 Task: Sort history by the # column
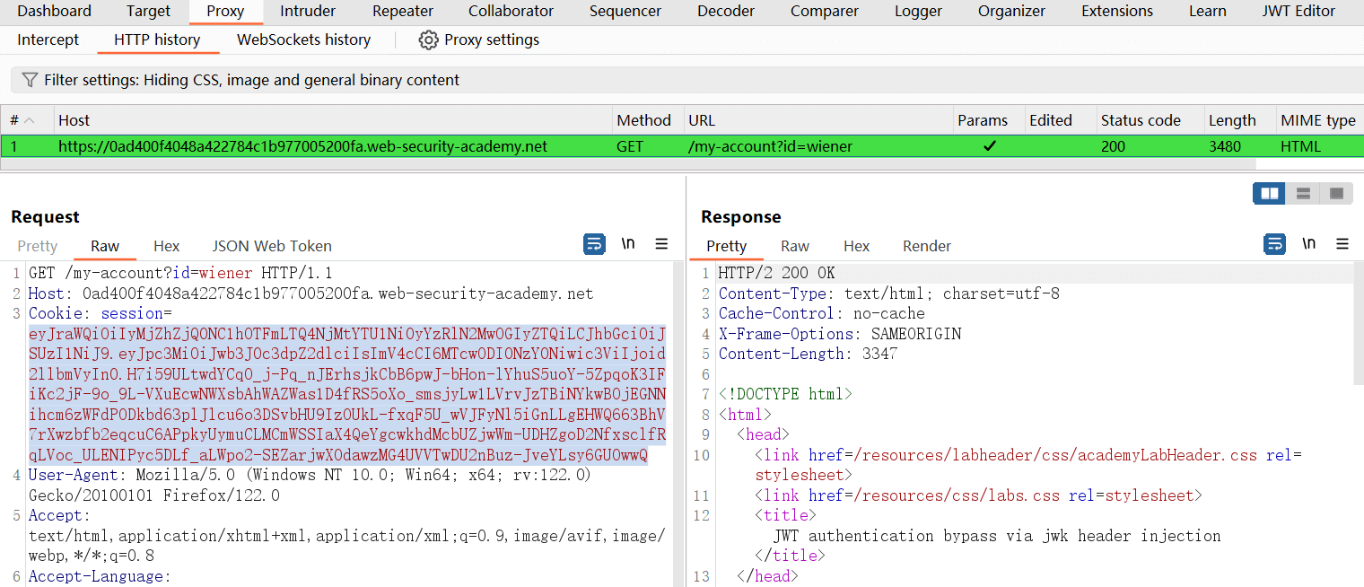22,120
